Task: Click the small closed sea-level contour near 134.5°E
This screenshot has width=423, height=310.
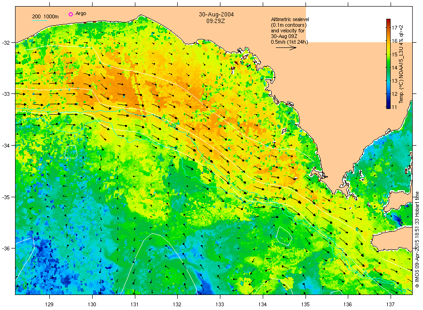Action: [284, 236]
